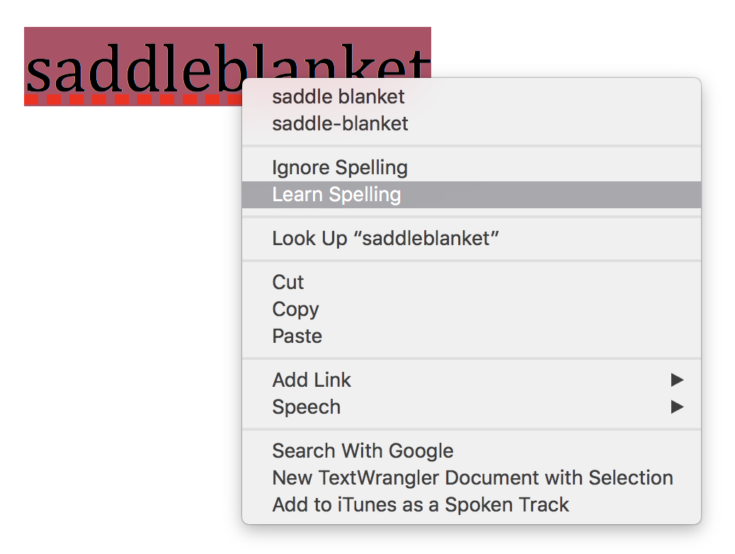Choose Paste from the context menu
735x554 pixels.
tap(297, 337)
